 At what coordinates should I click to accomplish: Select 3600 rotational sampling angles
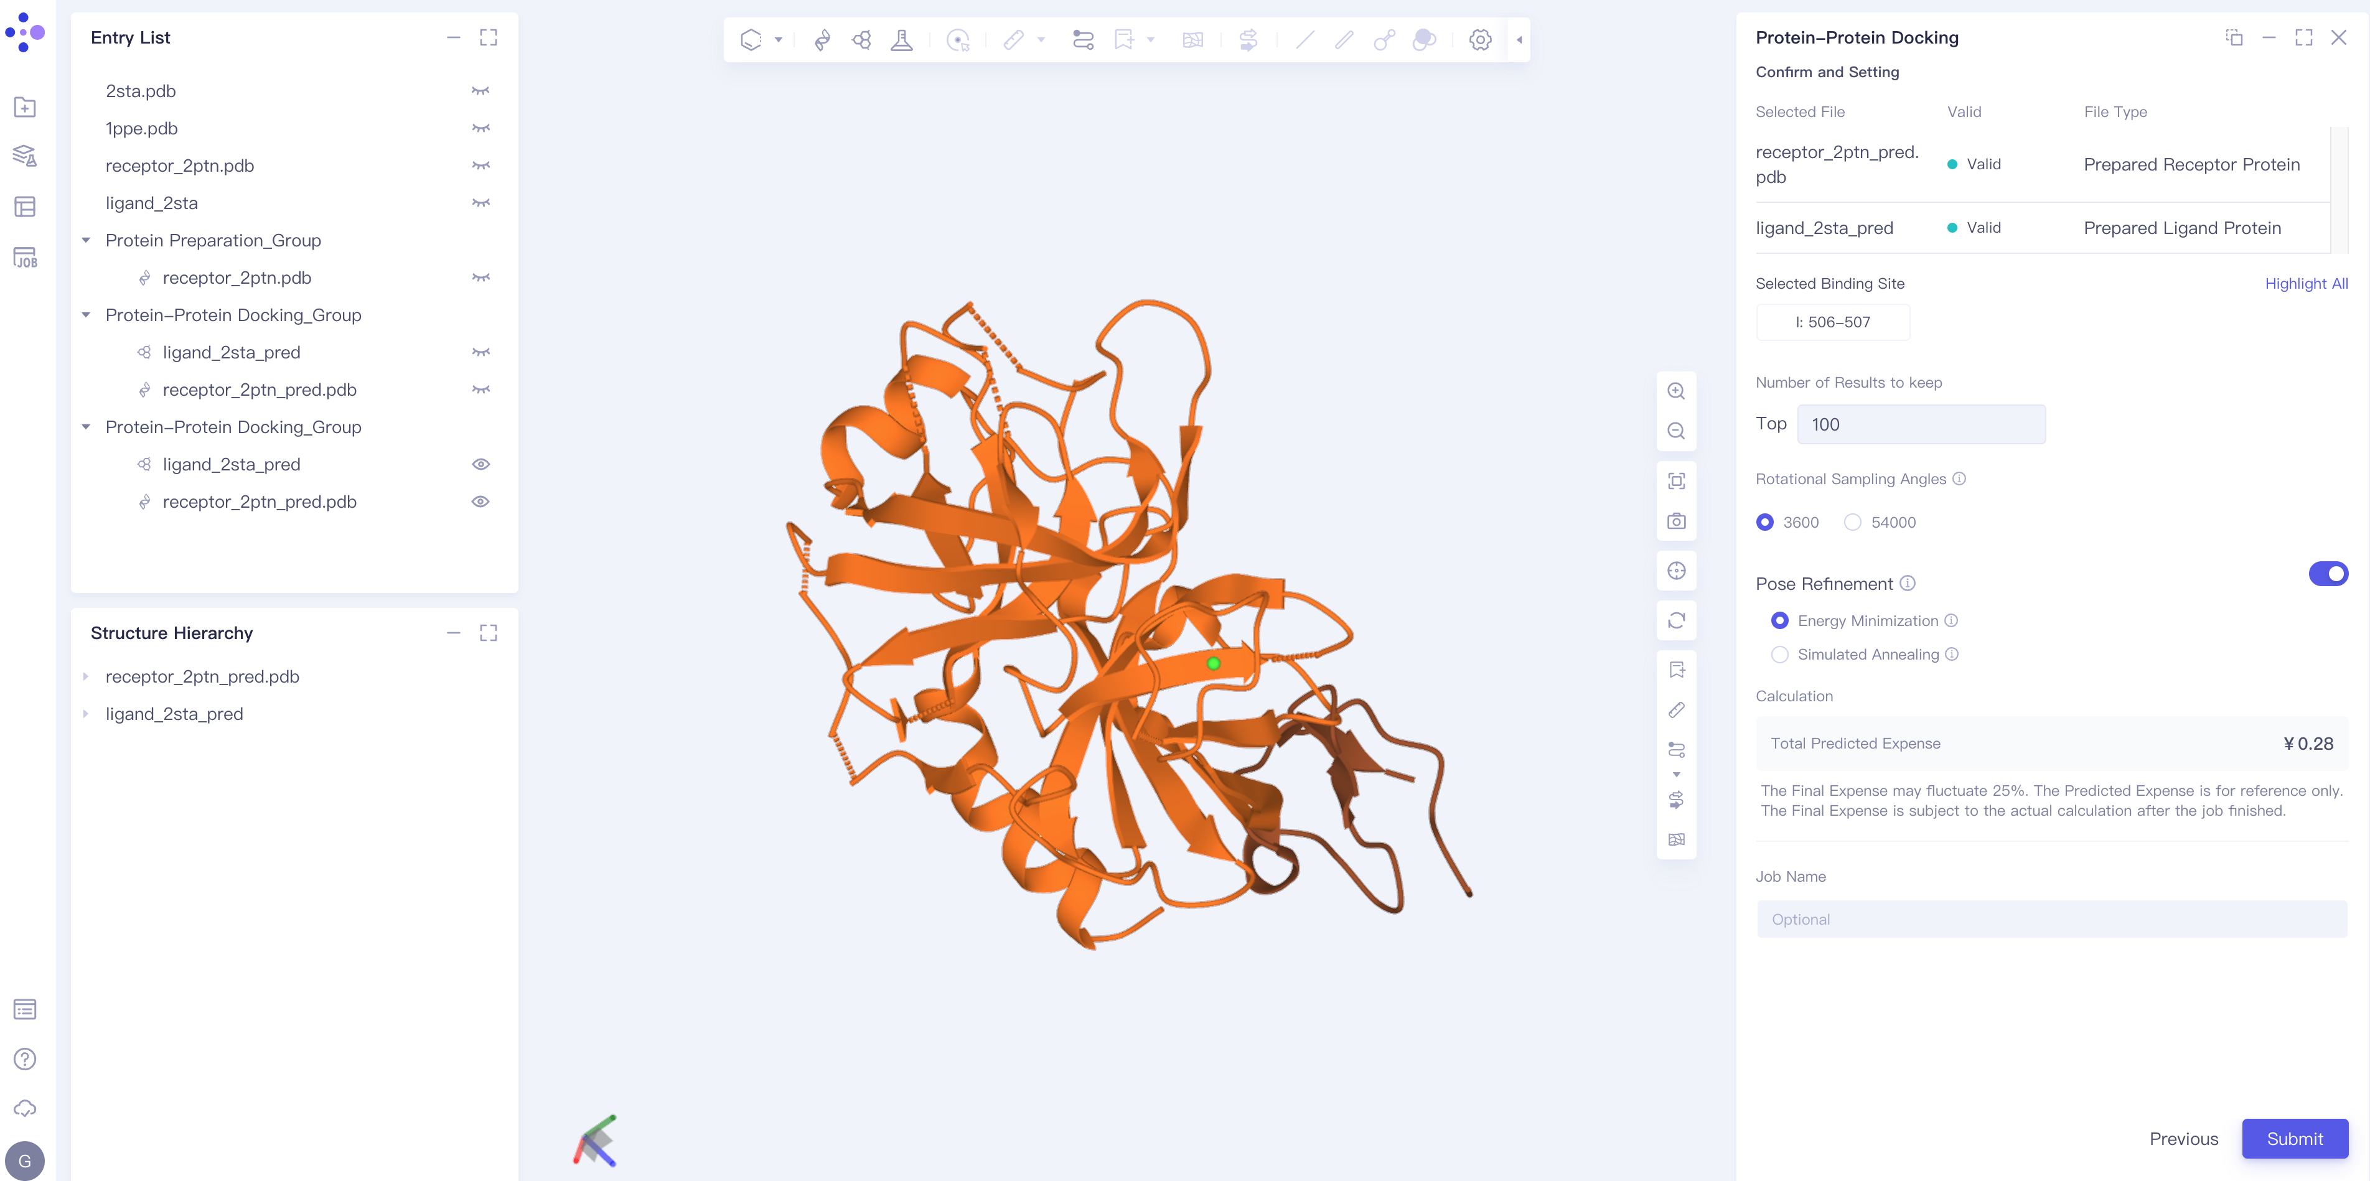tap(1764, 523)
